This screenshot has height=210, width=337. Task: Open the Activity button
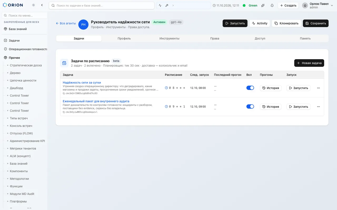[260, 23]
